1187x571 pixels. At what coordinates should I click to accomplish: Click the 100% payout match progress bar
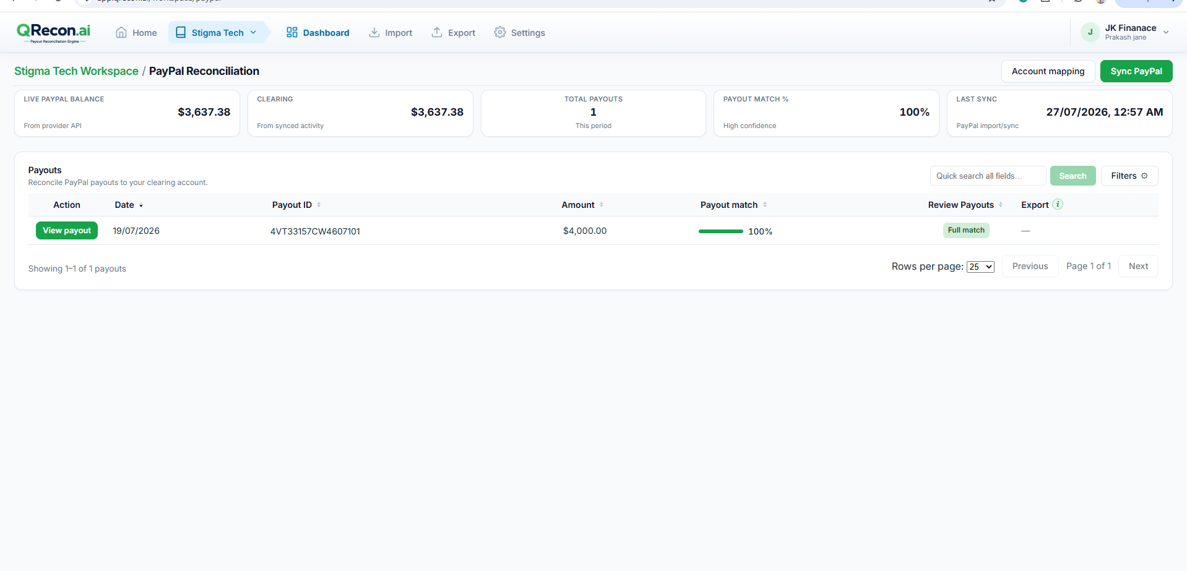coord(721,231)
